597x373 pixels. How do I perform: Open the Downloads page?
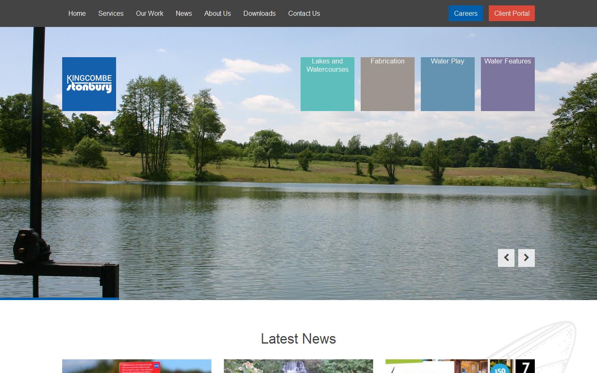click(259, 13)
